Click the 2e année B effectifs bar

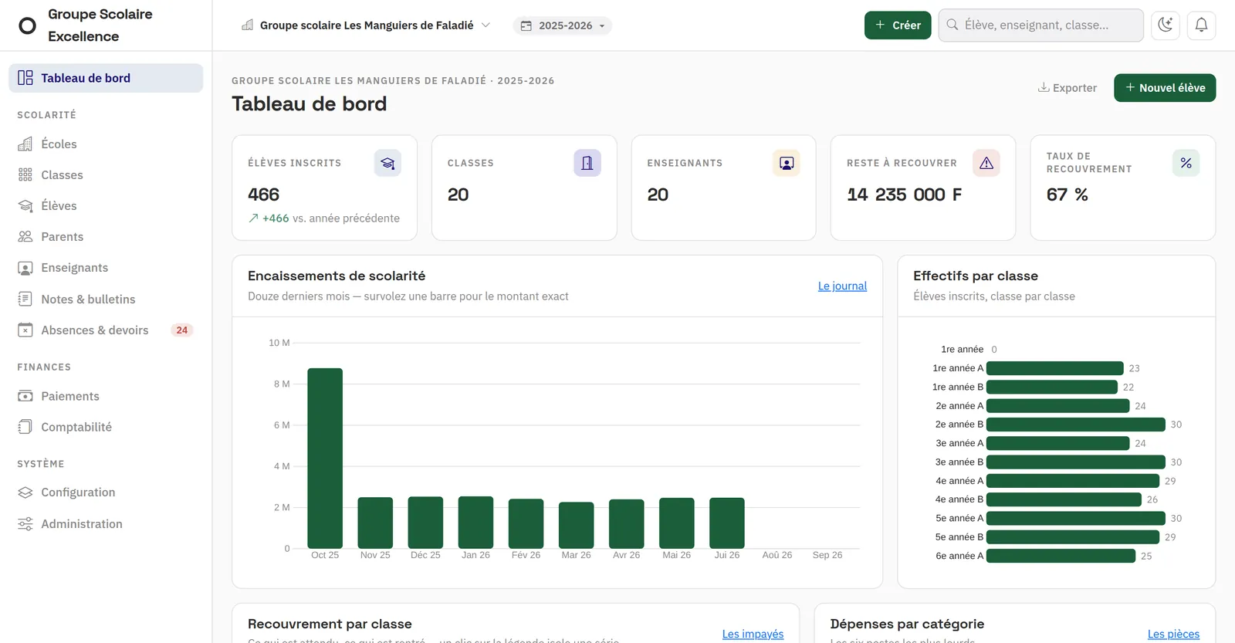click(1076, 425)
